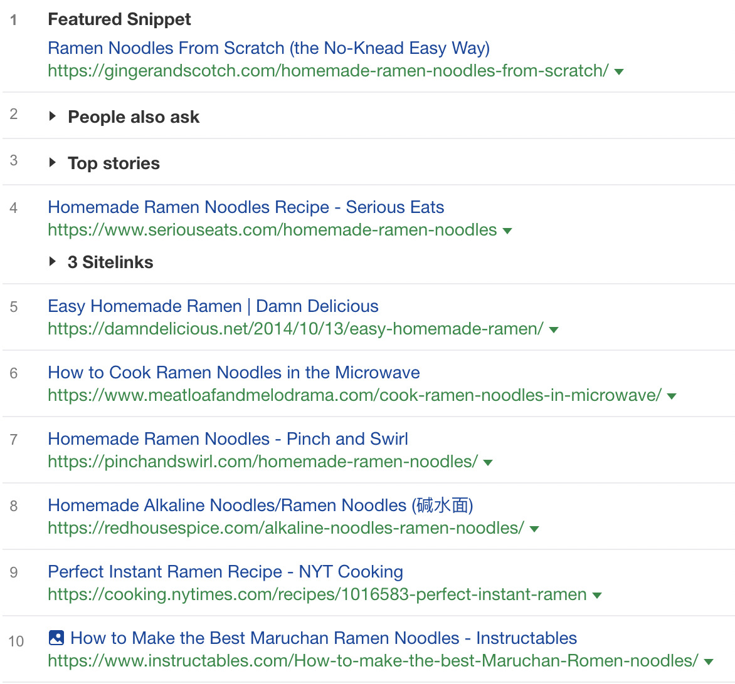Open the Best Maruchan Ramen Noodles Instructables link
This screenshot has height=684, width=735.
[324, 638]
